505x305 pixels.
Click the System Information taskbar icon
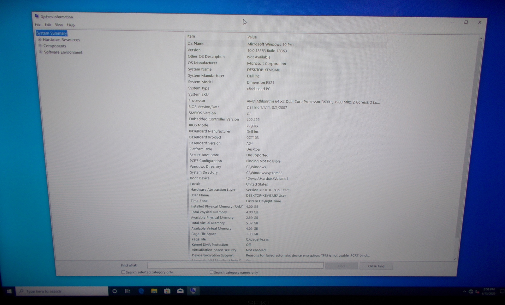[193, 291]
